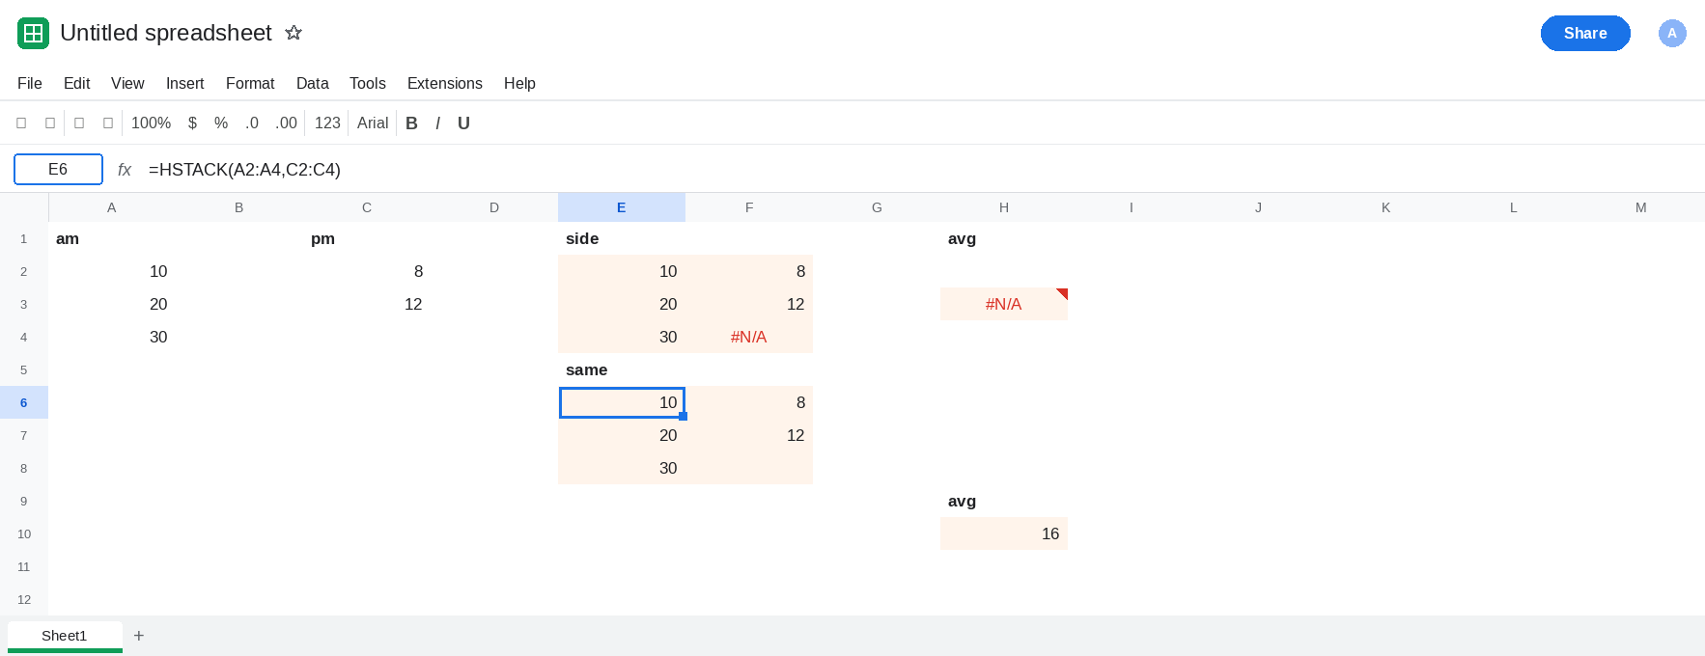This screenshot has height=656, width=1705.
Task: Click the 'avg' cell in row 1
Action: click(1004, 238)
